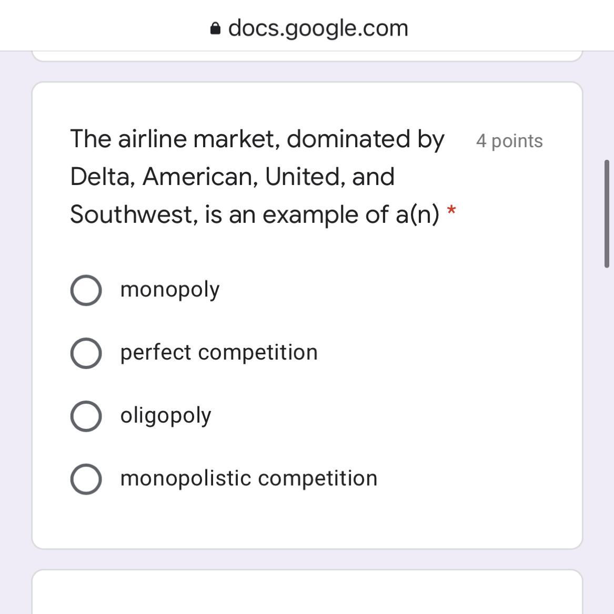Select the monopoly radio button
The width and height of the screenshot is (614, 614).
[86, 290]
